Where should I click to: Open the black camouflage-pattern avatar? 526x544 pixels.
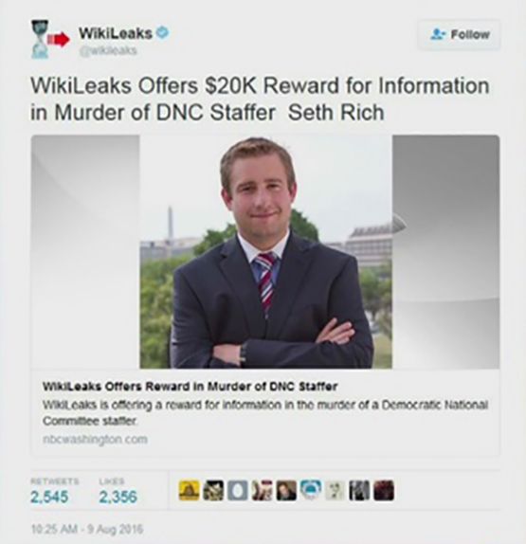pyautogui.click(x=213, y=491)
